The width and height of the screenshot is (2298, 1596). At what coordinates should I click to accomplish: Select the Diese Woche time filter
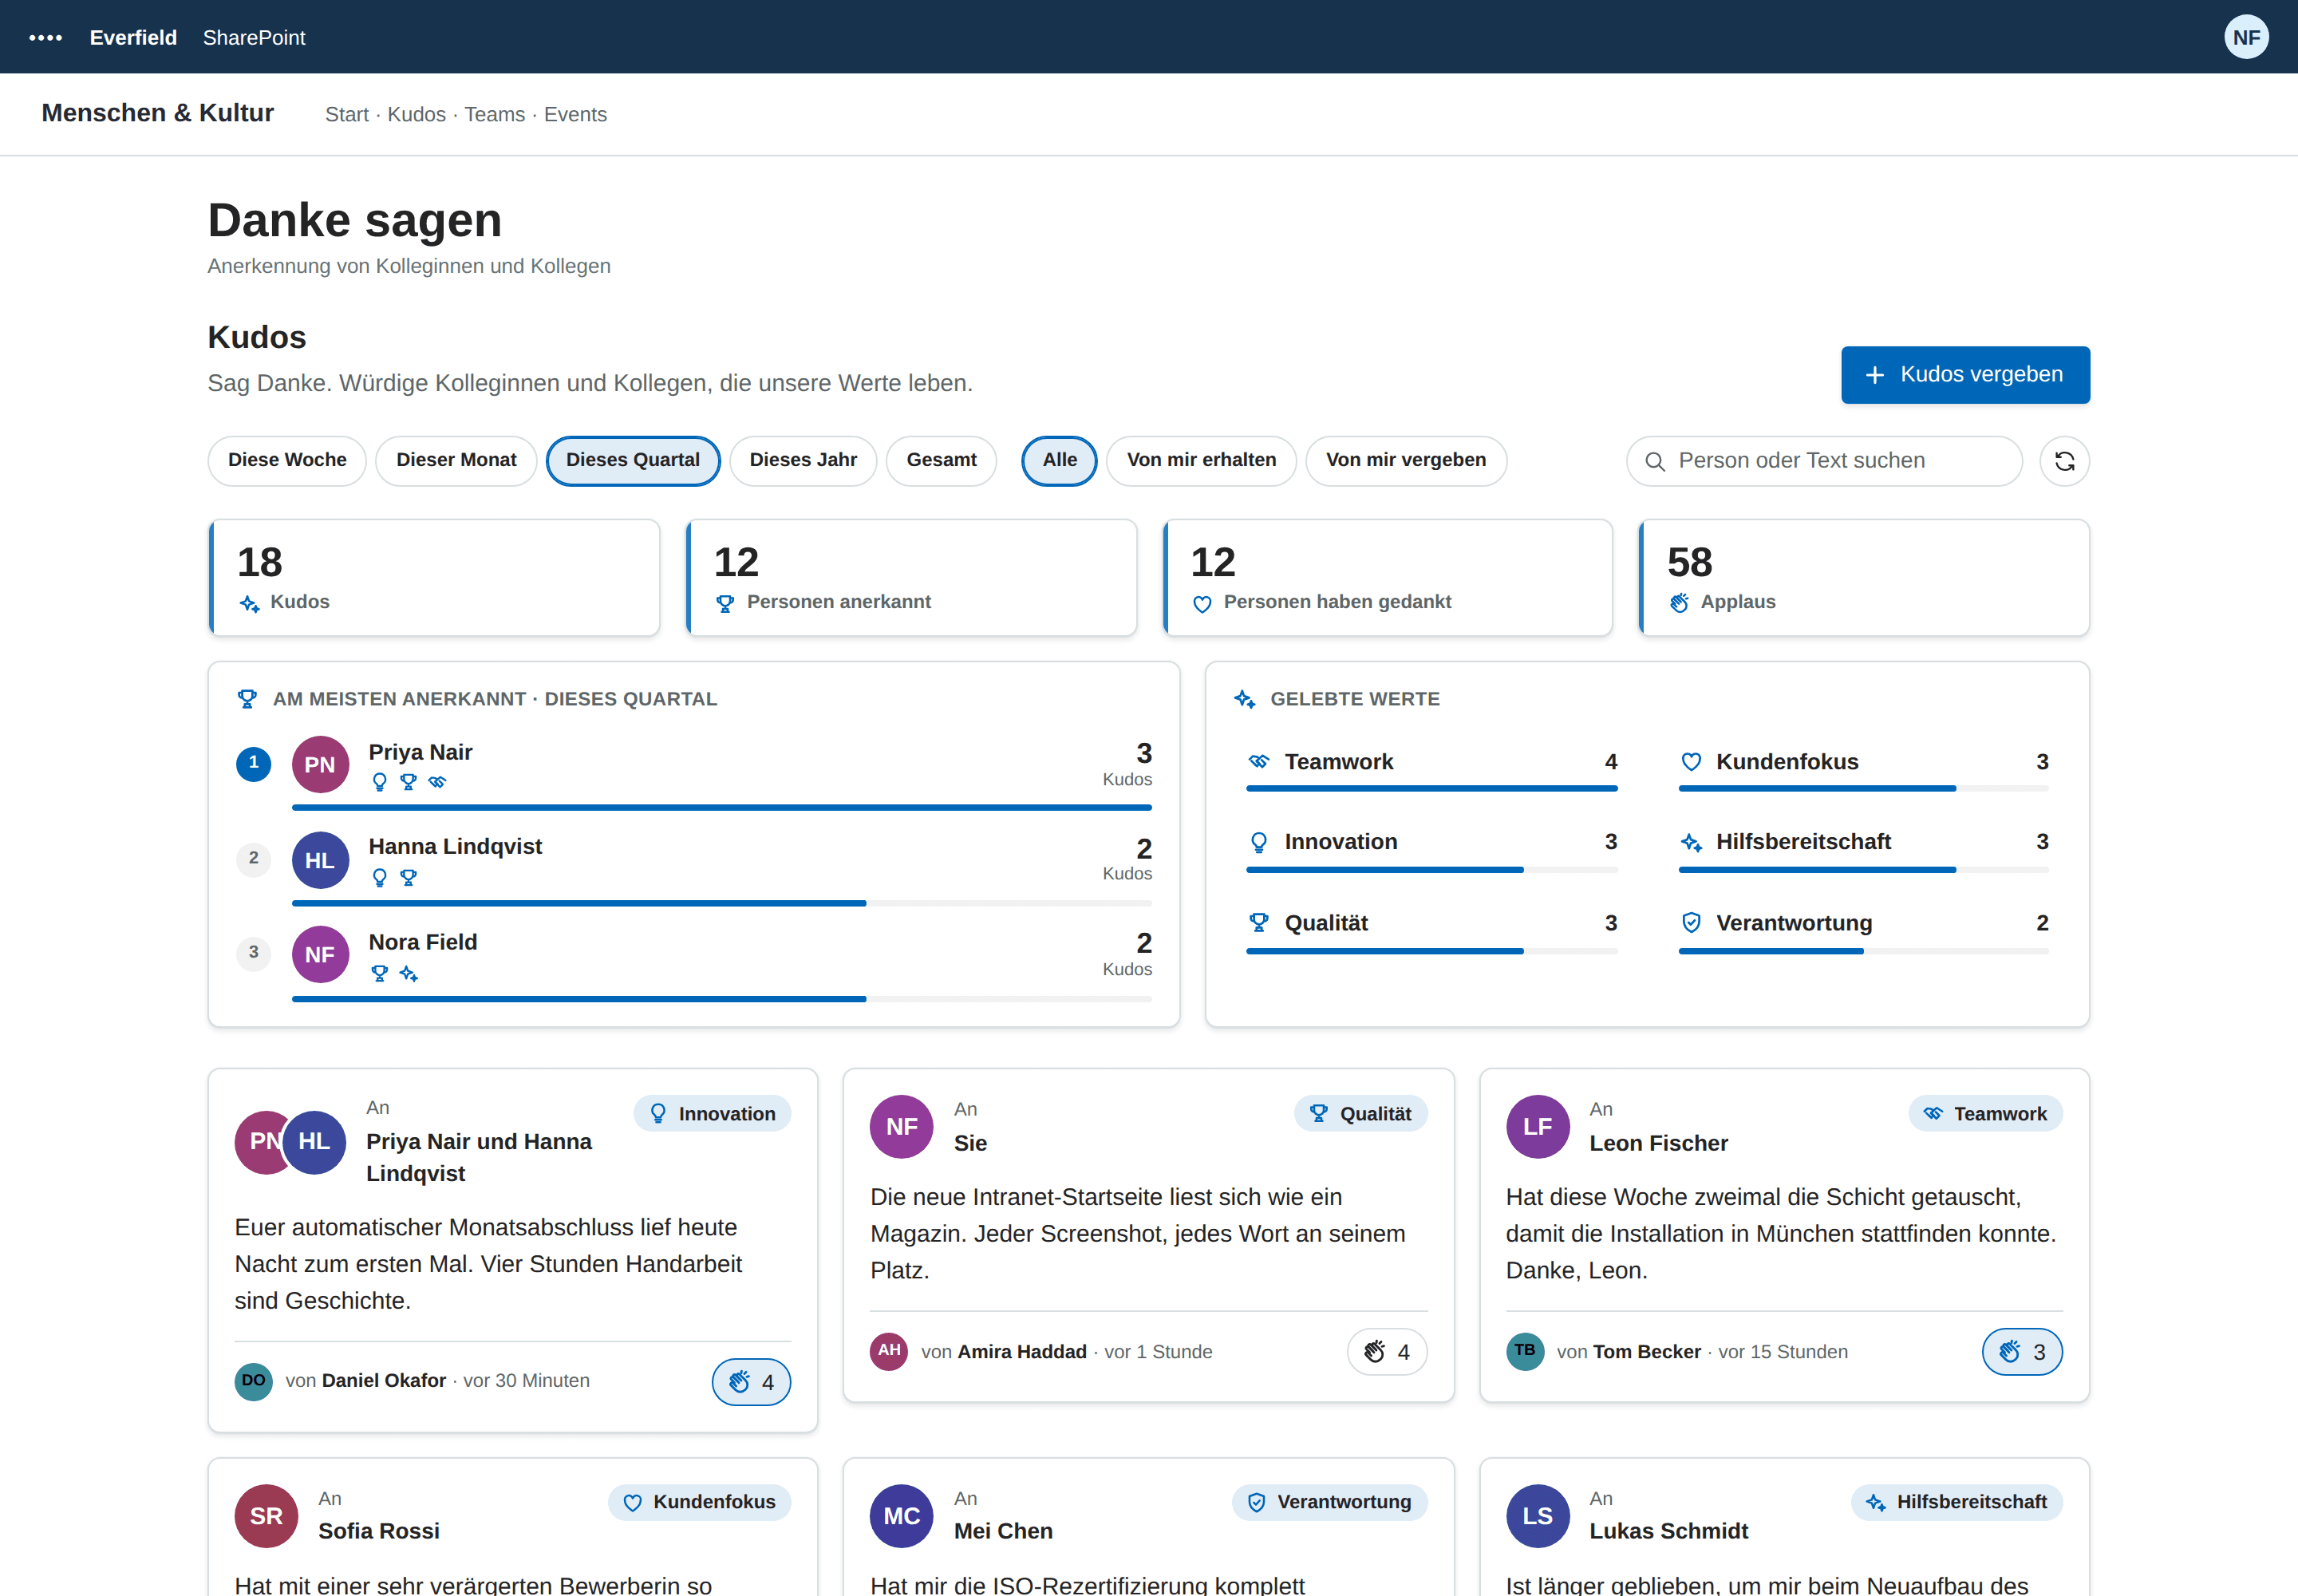pos(287,461)
